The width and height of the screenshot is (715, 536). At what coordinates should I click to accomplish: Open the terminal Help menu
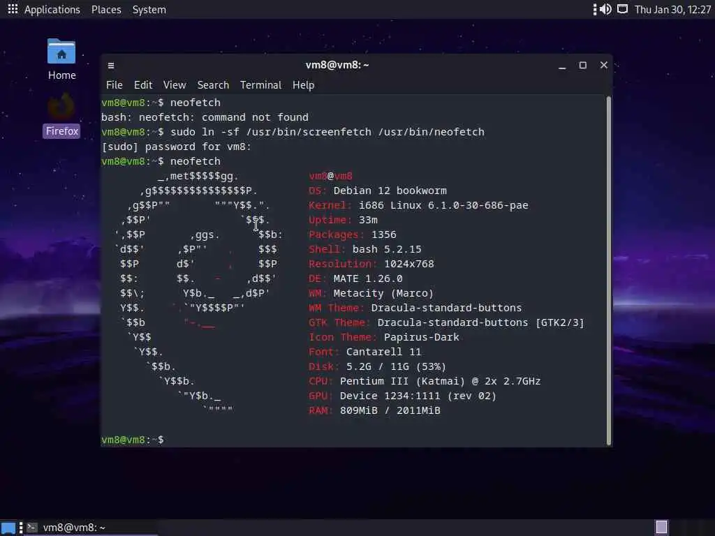pos(303,85)
